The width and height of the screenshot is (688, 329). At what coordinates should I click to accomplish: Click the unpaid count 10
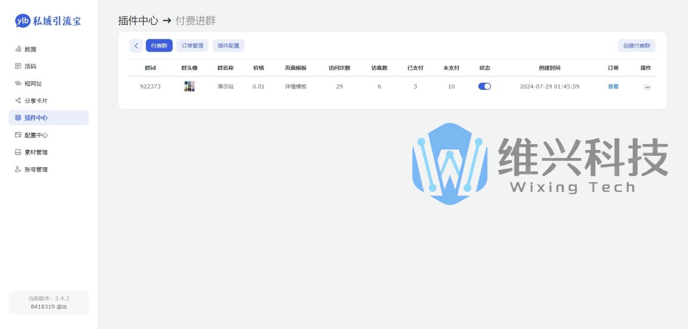(x=451, y=87)
